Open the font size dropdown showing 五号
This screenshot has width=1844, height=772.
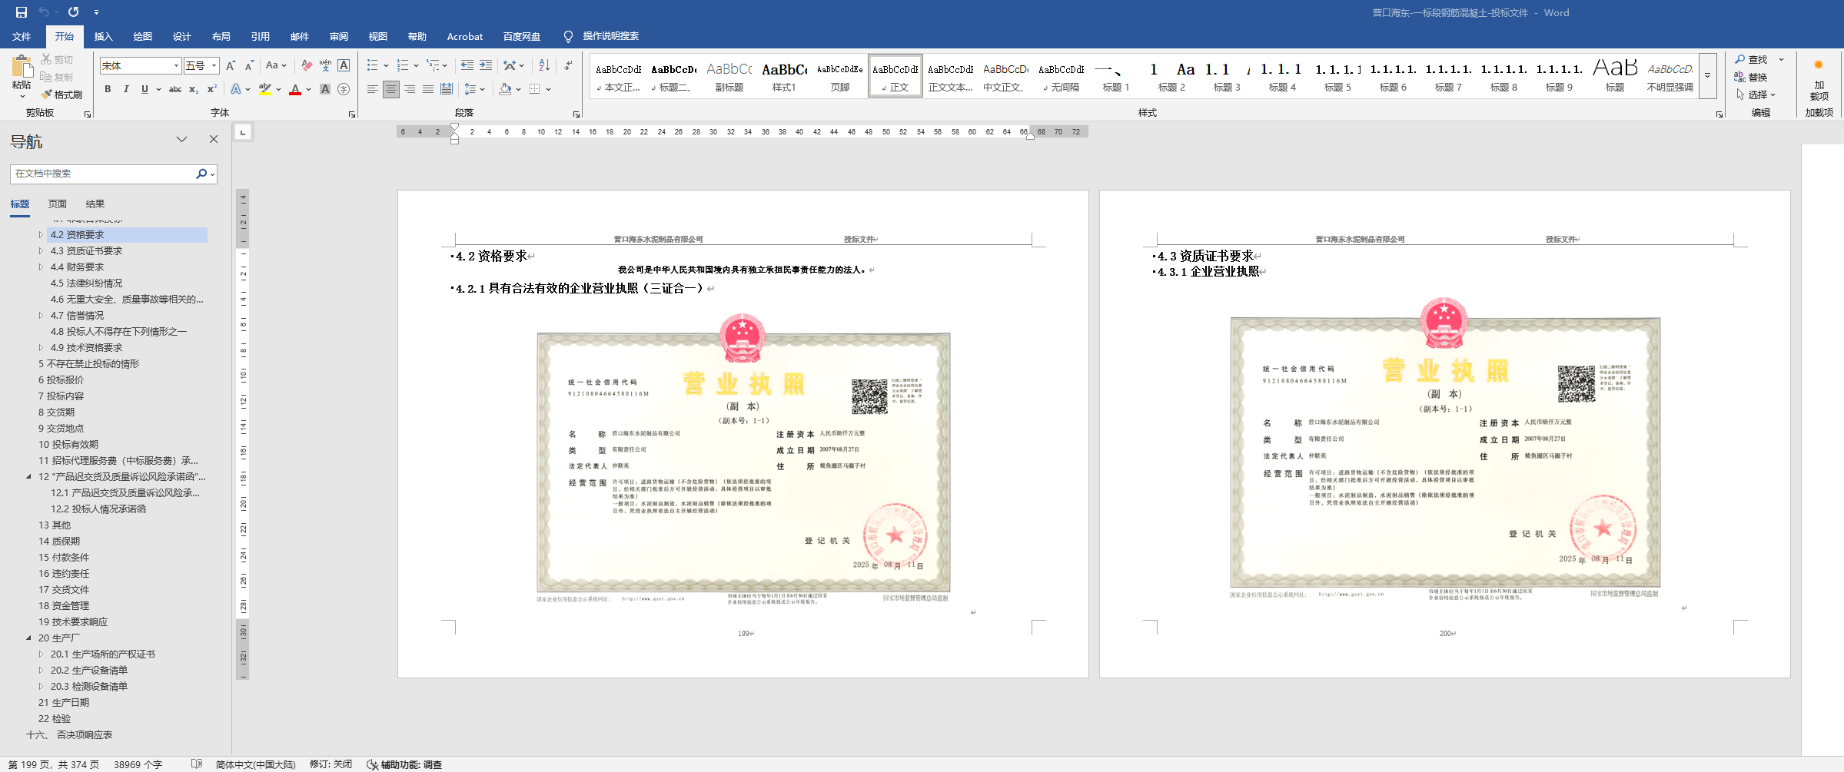pos(214,66)
